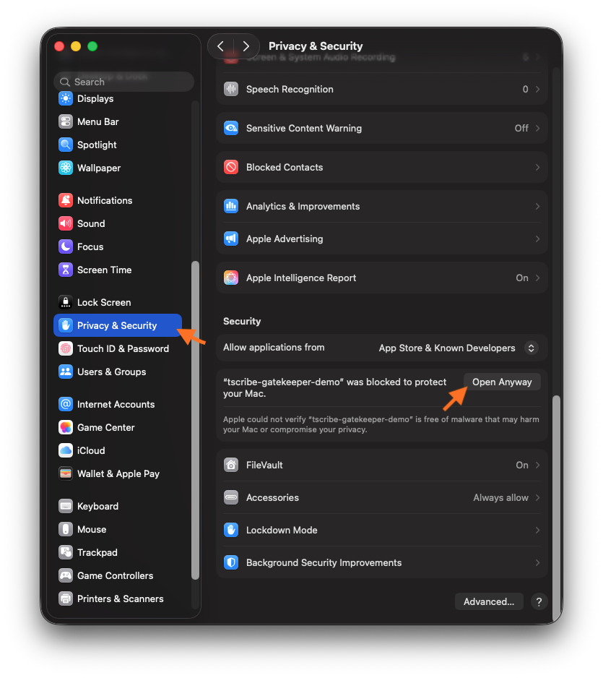This screenshot has height=678, width=603.
Task: Open the Allow applications from dropdown
Action: click(532, 348)
